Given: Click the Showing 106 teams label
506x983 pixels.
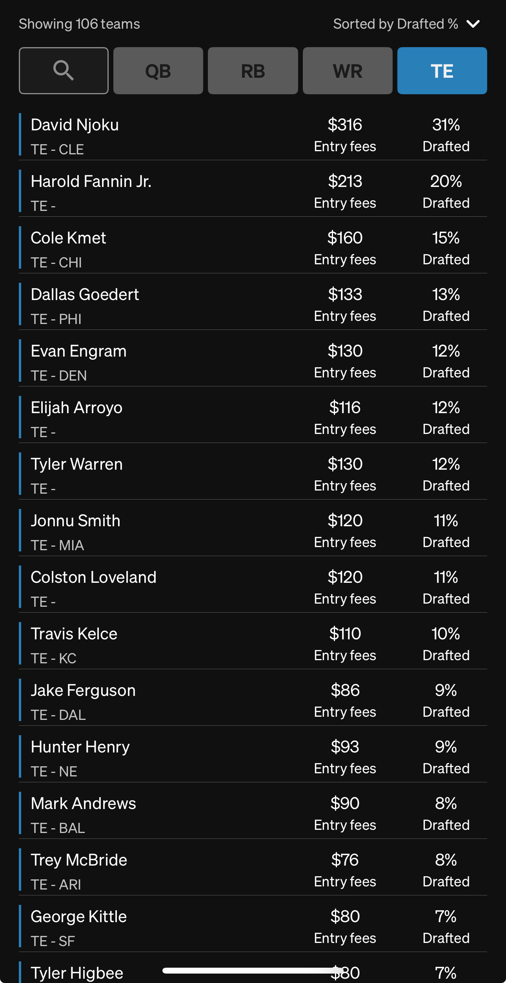Looking at the screenshot, I should pyautogui.click(x=79, y=24).
